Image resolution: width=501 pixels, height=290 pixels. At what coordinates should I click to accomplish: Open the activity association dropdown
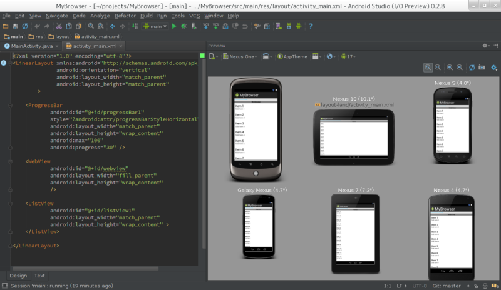pos(317,56)
